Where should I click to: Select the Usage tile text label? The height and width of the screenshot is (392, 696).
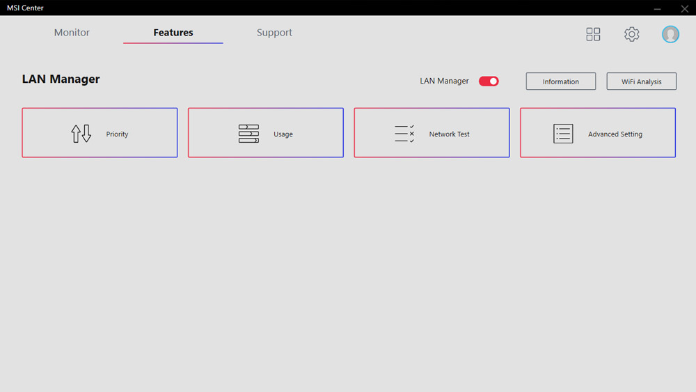283,134
